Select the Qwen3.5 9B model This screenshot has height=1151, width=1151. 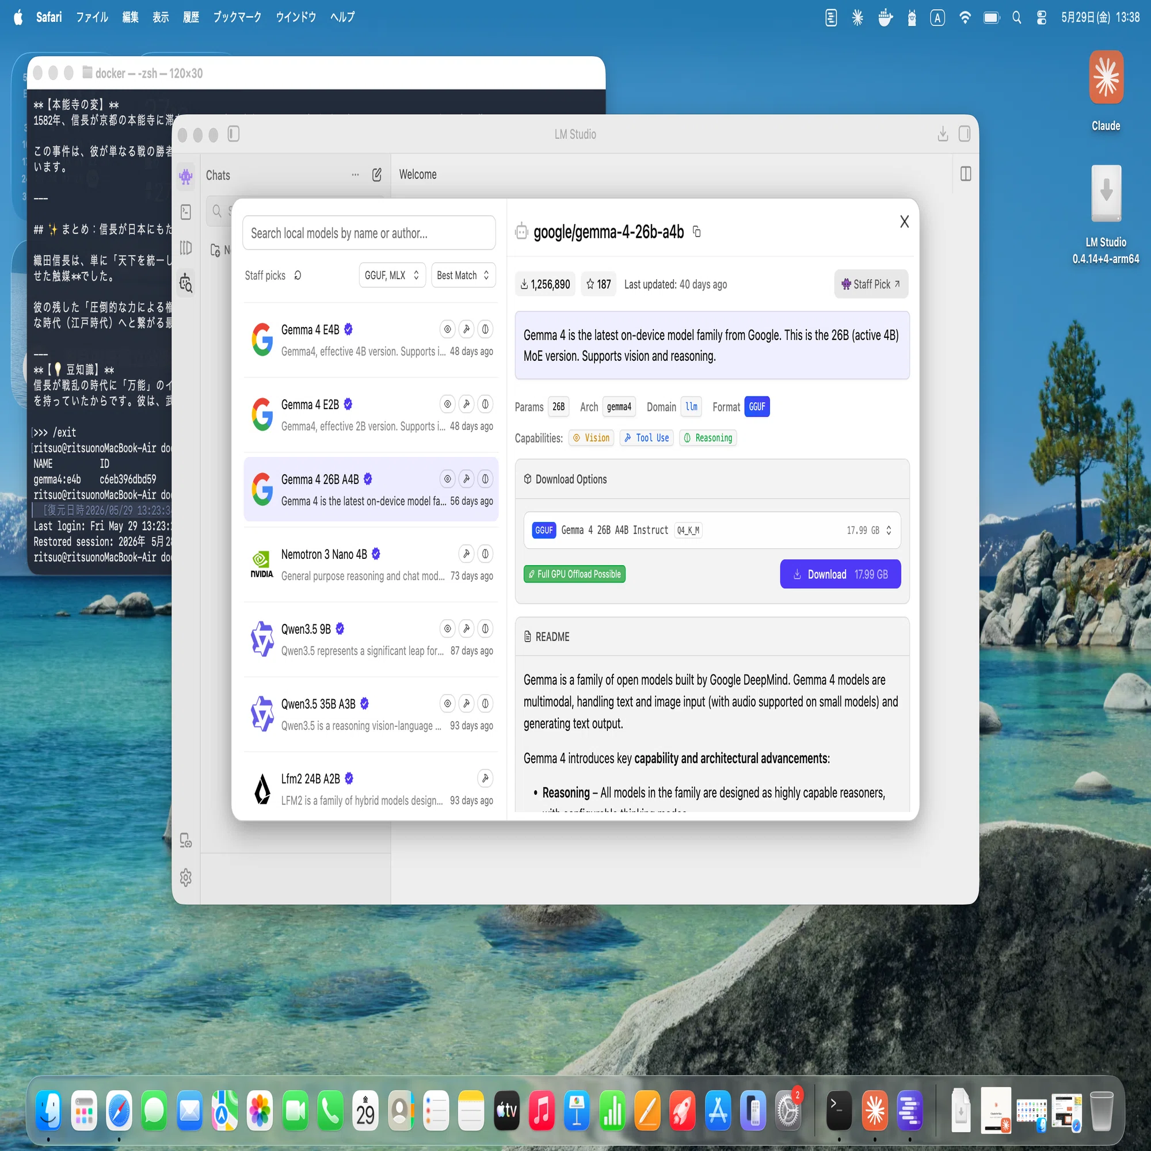click(x=371, y=640)
